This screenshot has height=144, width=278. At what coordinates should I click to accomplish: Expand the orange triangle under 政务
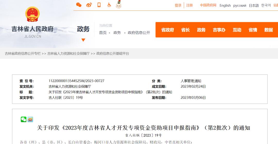[83, 40]
